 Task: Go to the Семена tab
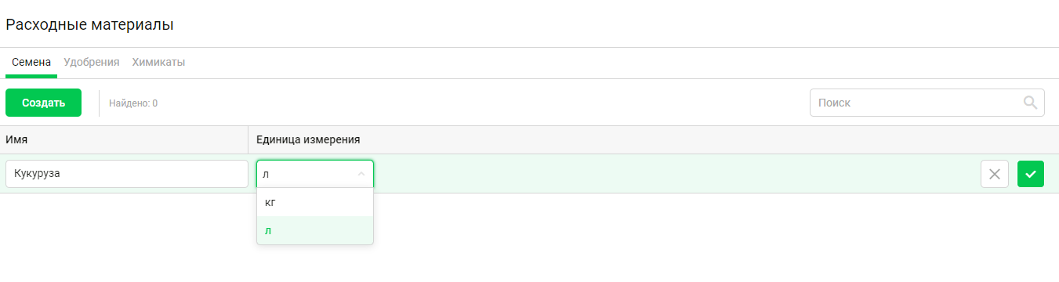pyautogui.click(x=31, y=62)
